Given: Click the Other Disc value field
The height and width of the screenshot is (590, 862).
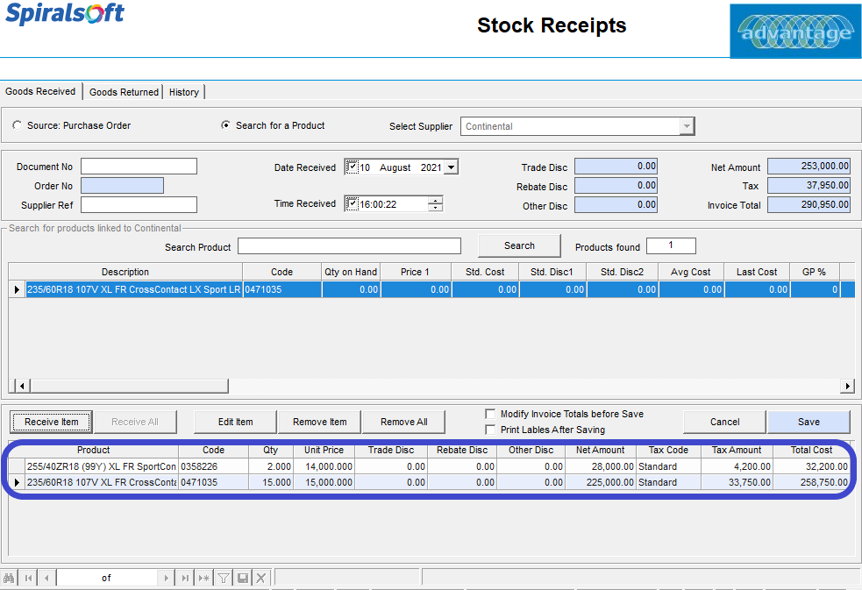Looking at the screenshot, I should pyautogui.click(x=616, y=205).
